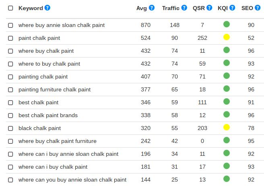Screen dimensions: 264x186
Task: Open keyword where buy chalk paint furniture
Action: click(x=58, y=141)
